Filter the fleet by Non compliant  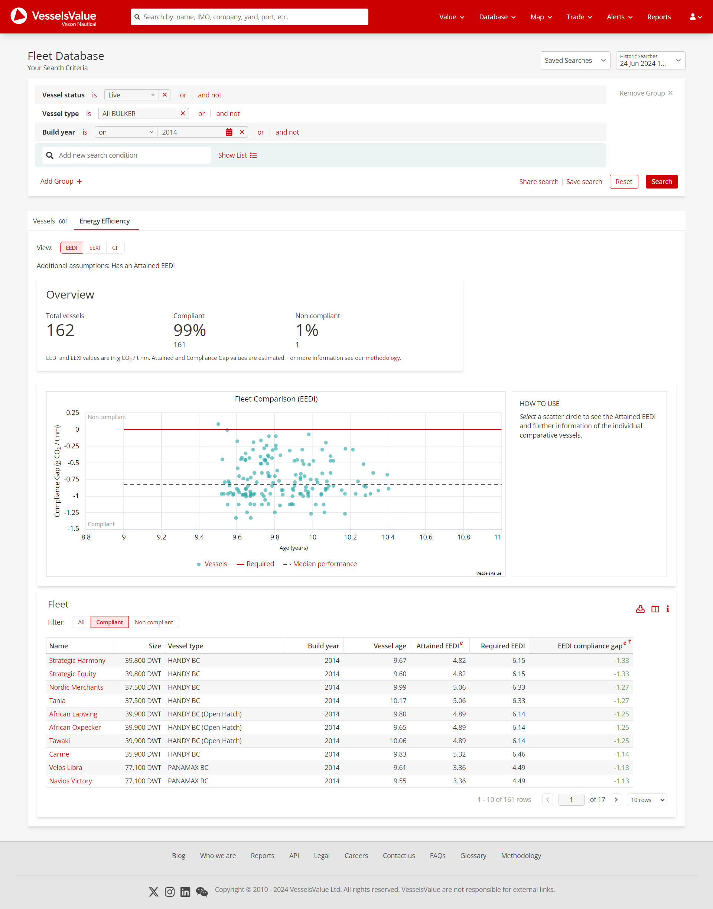click(x=154, y=622)
